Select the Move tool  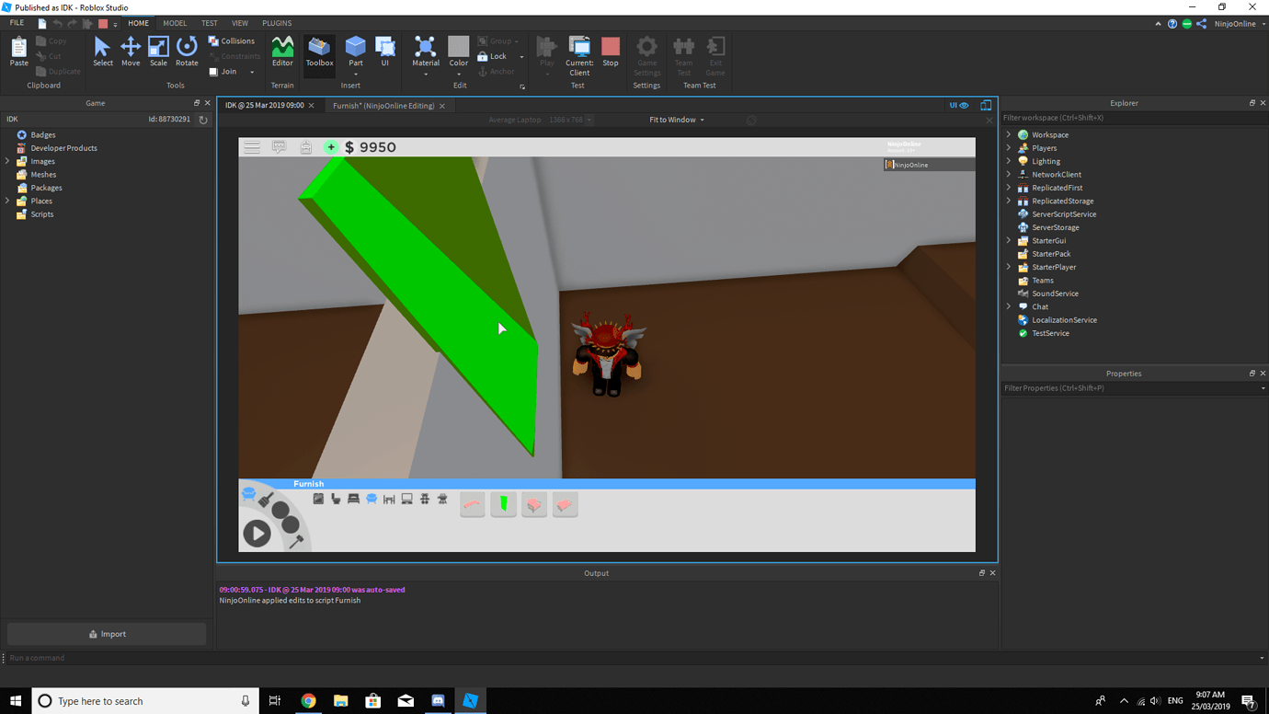(131, 52)
